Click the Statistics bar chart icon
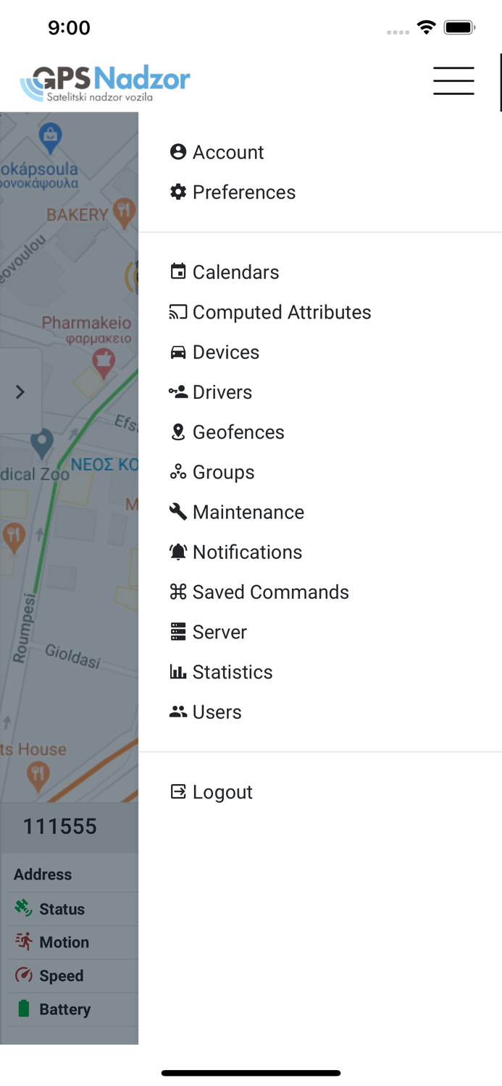 (178, 671)
